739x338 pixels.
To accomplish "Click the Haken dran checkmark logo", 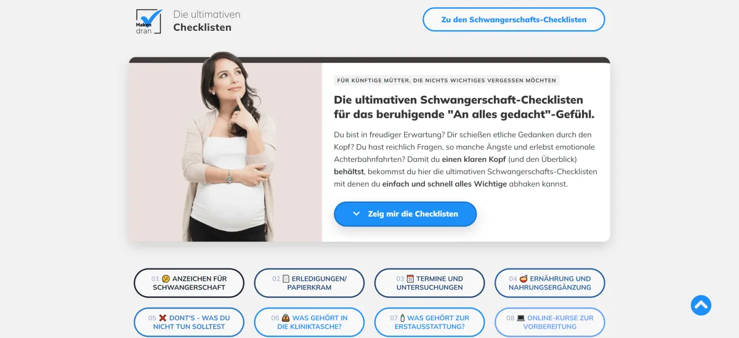I will 149,21.
